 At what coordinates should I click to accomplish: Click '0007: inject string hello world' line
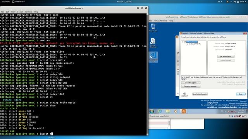pos(22,128)
